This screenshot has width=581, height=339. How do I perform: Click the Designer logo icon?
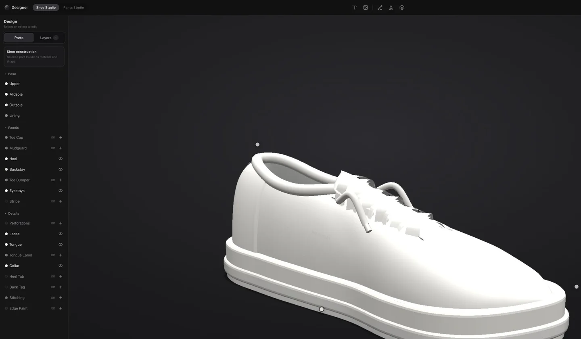click(x=7, y=8)
